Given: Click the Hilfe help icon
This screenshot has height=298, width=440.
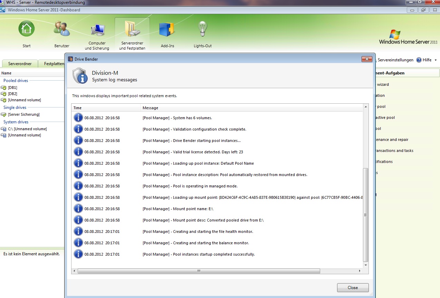Looking at the screenshot, I should (419, 60).
